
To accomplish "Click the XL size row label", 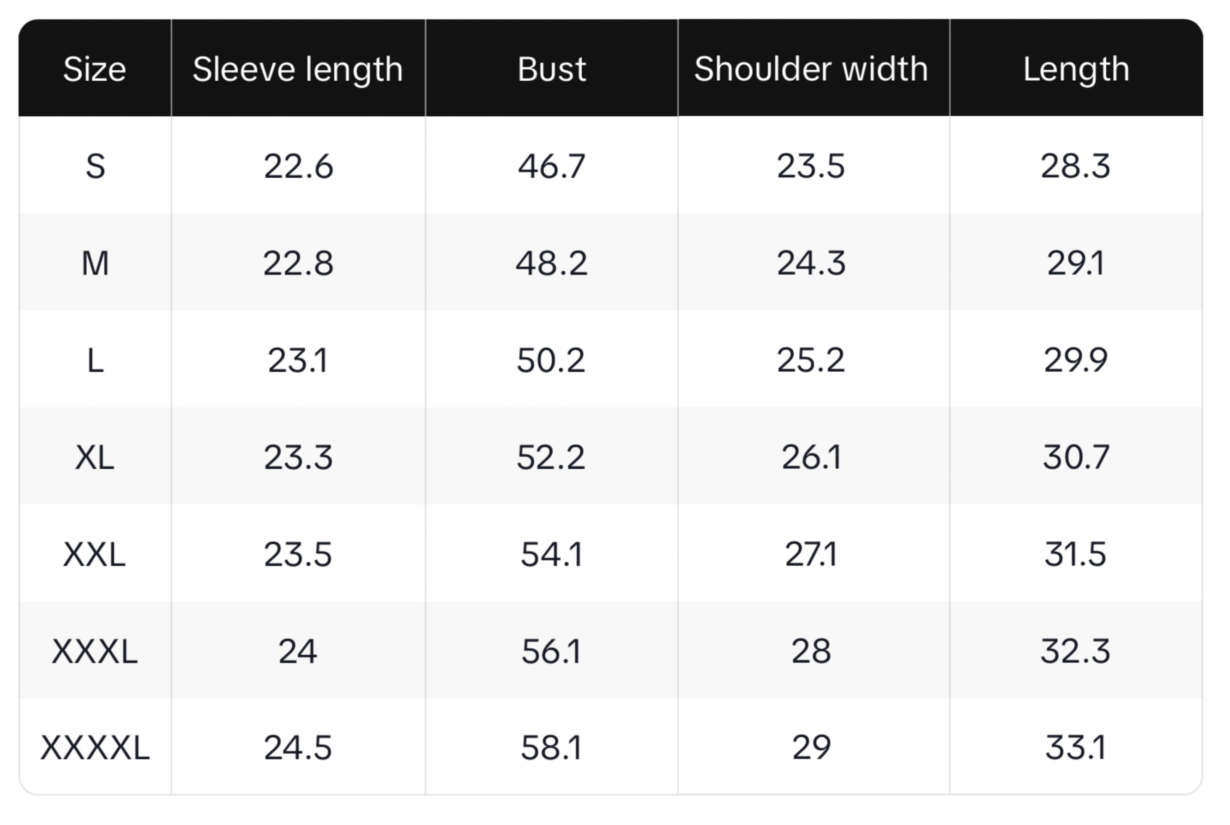I will [95, 457].
